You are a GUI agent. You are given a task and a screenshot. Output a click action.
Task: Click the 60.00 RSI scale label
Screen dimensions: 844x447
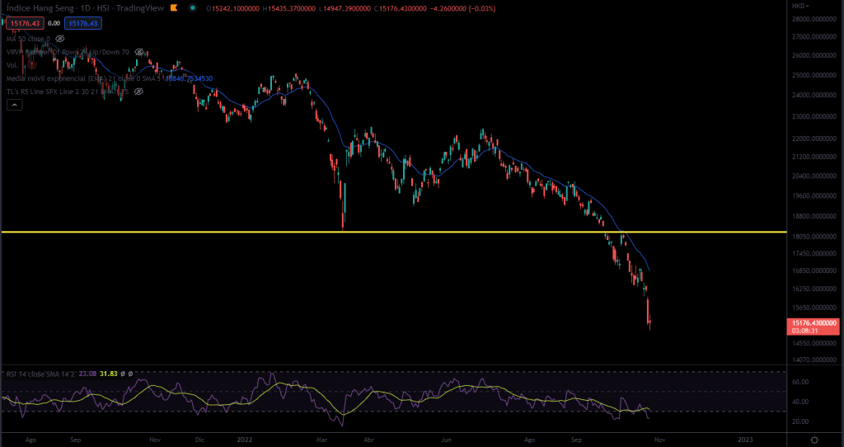tap(801, 382)
